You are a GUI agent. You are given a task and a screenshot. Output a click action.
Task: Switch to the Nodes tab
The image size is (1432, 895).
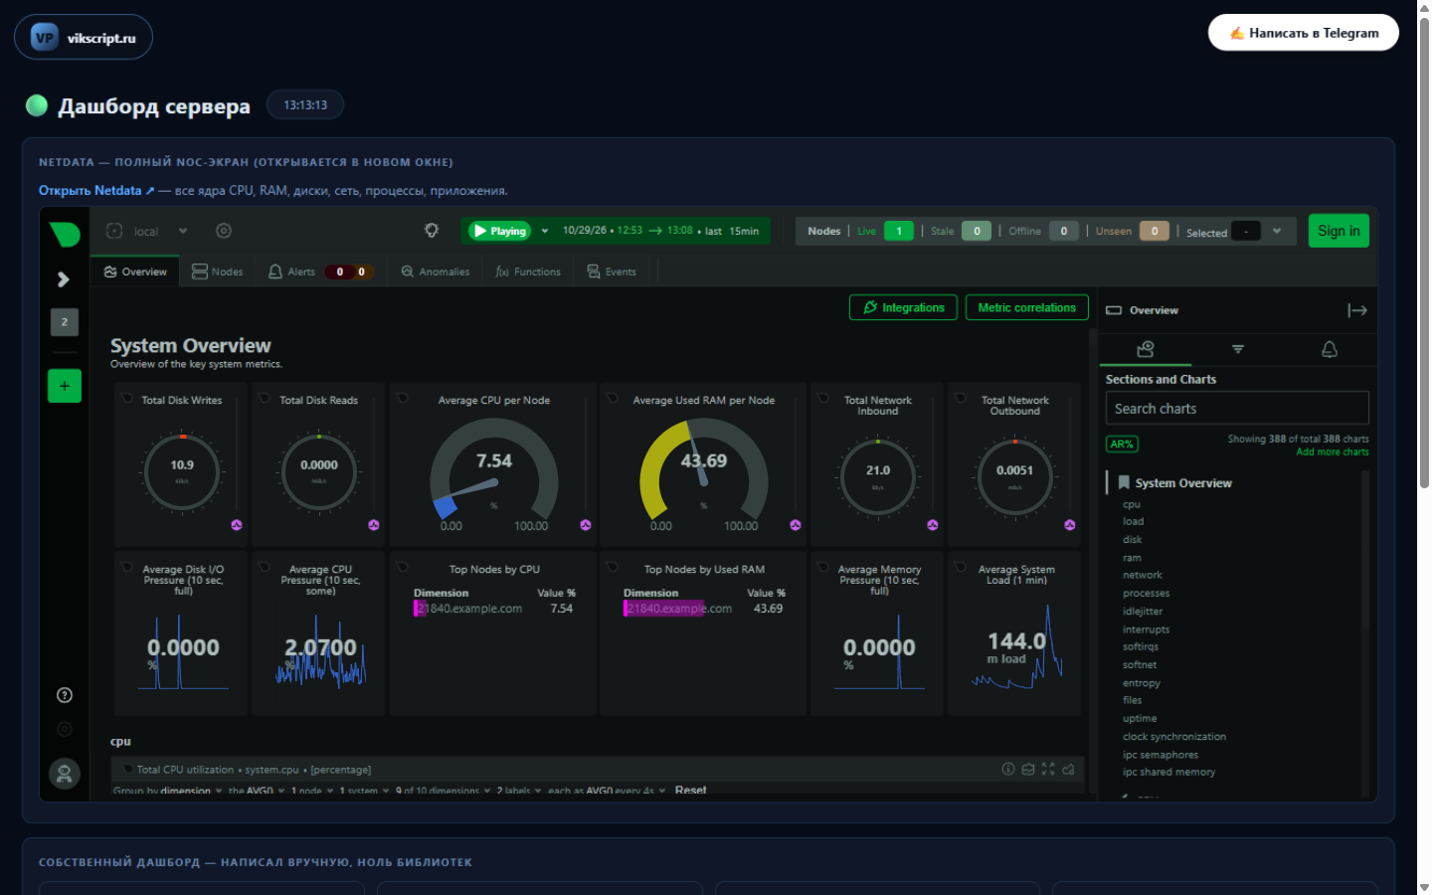[218, 271]
